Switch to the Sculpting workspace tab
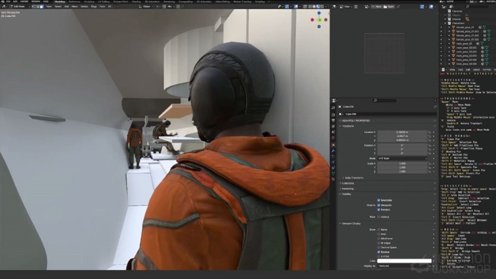Screen dimensions: 496x279 [x=89, y=2]
